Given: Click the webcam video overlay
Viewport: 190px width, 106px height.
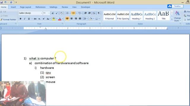Looking at the screenshot, I should (23, 94).
